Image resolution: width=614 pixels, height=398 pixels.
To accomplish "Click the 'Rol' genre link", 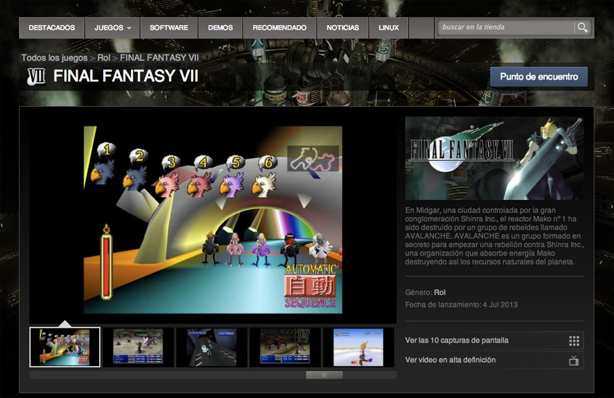I will click(x=440, y=293).
